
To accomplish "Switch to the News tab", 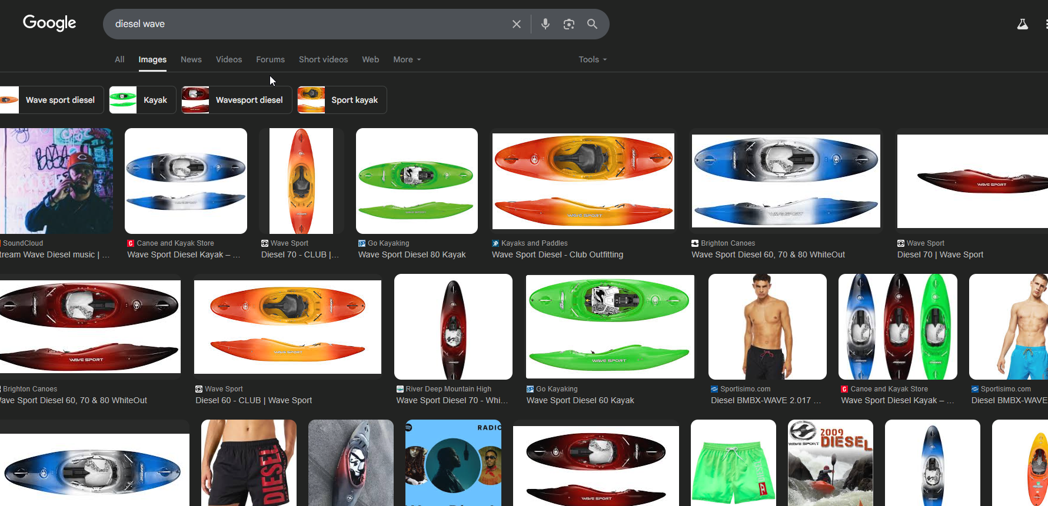I will (191, 59).
